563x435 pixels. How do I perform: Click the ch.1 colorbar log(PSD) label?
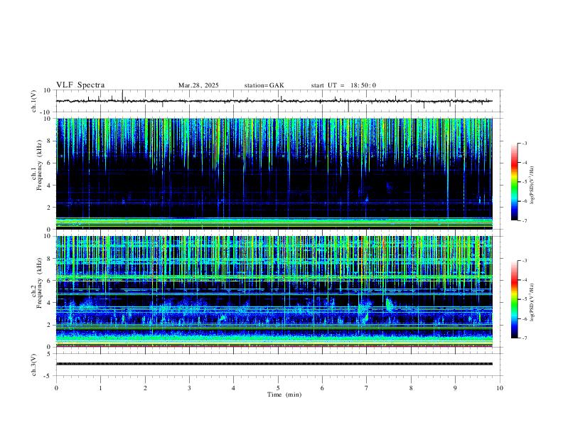532,185
